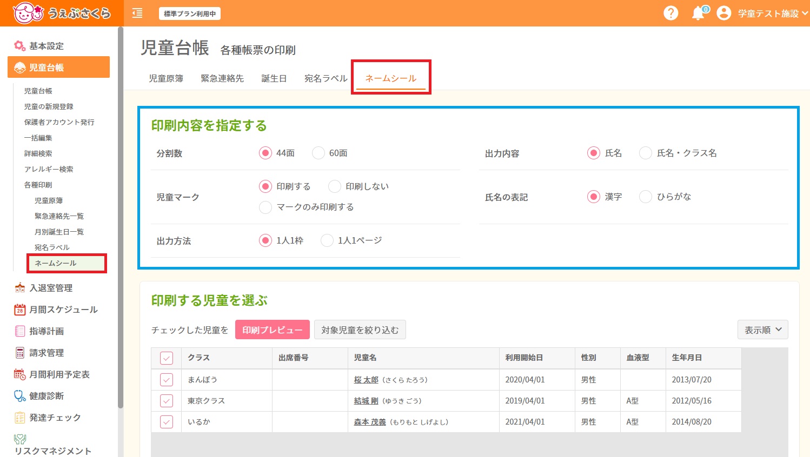Click the 入退室管理 building icon
The image size is (810, 457).
[x=20, y=288]
